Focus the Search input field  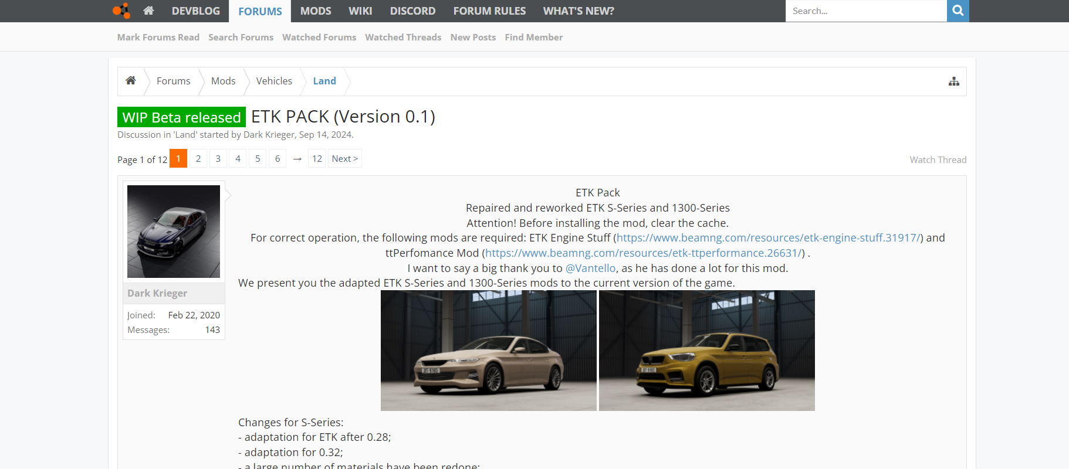pos(866,11)
